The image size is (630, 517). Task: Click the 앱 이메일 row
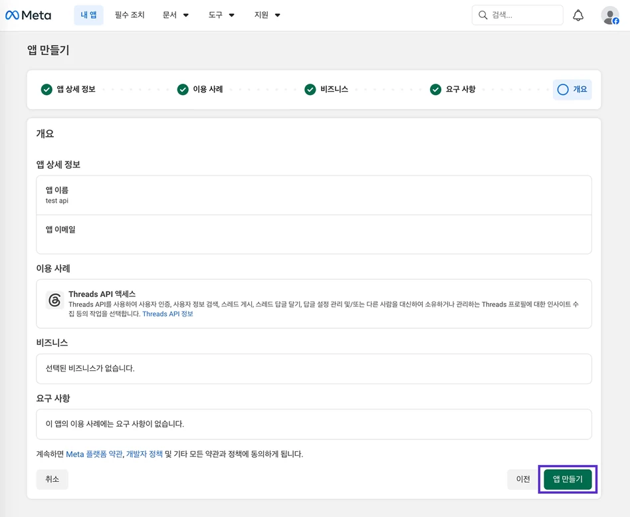pyautogui.click(x=314, y=234)
